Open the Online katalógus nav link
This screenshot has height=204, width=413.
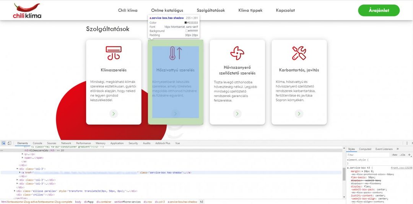coord(167,11)
